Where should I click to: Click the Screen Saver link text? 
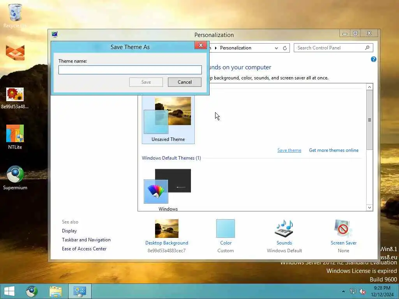pos(344,243)
